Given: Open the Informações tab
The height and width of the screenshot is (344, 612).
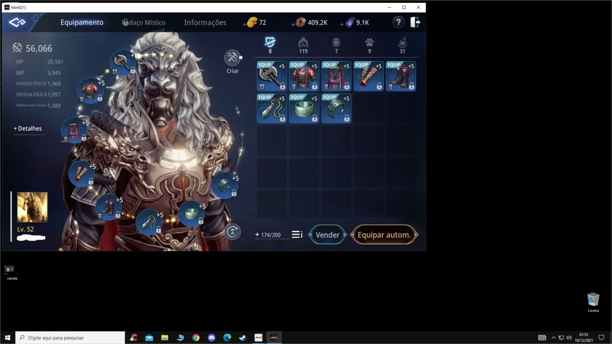Looking at the screenshot, I should (x=205, y=22).
